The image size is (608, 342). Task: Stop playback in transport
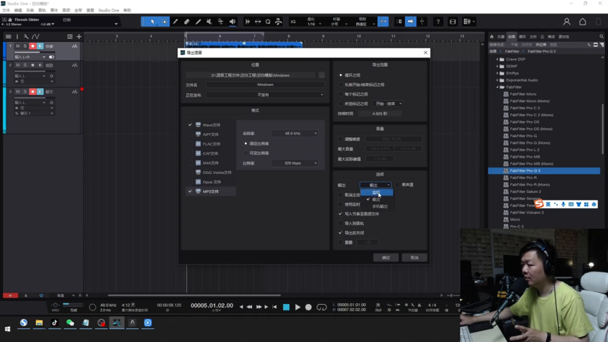pos(286,307)
